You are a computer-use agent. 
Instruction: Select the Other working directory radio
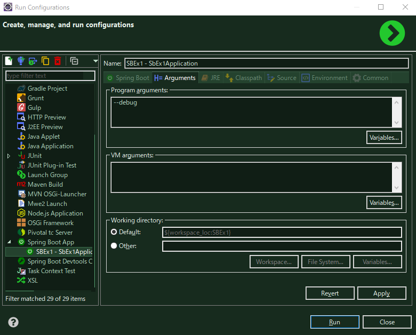(x=114, y=246)
